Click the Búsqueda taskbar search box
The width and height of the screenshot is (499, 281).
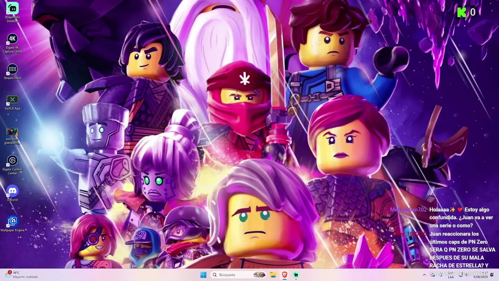(239, 275)
